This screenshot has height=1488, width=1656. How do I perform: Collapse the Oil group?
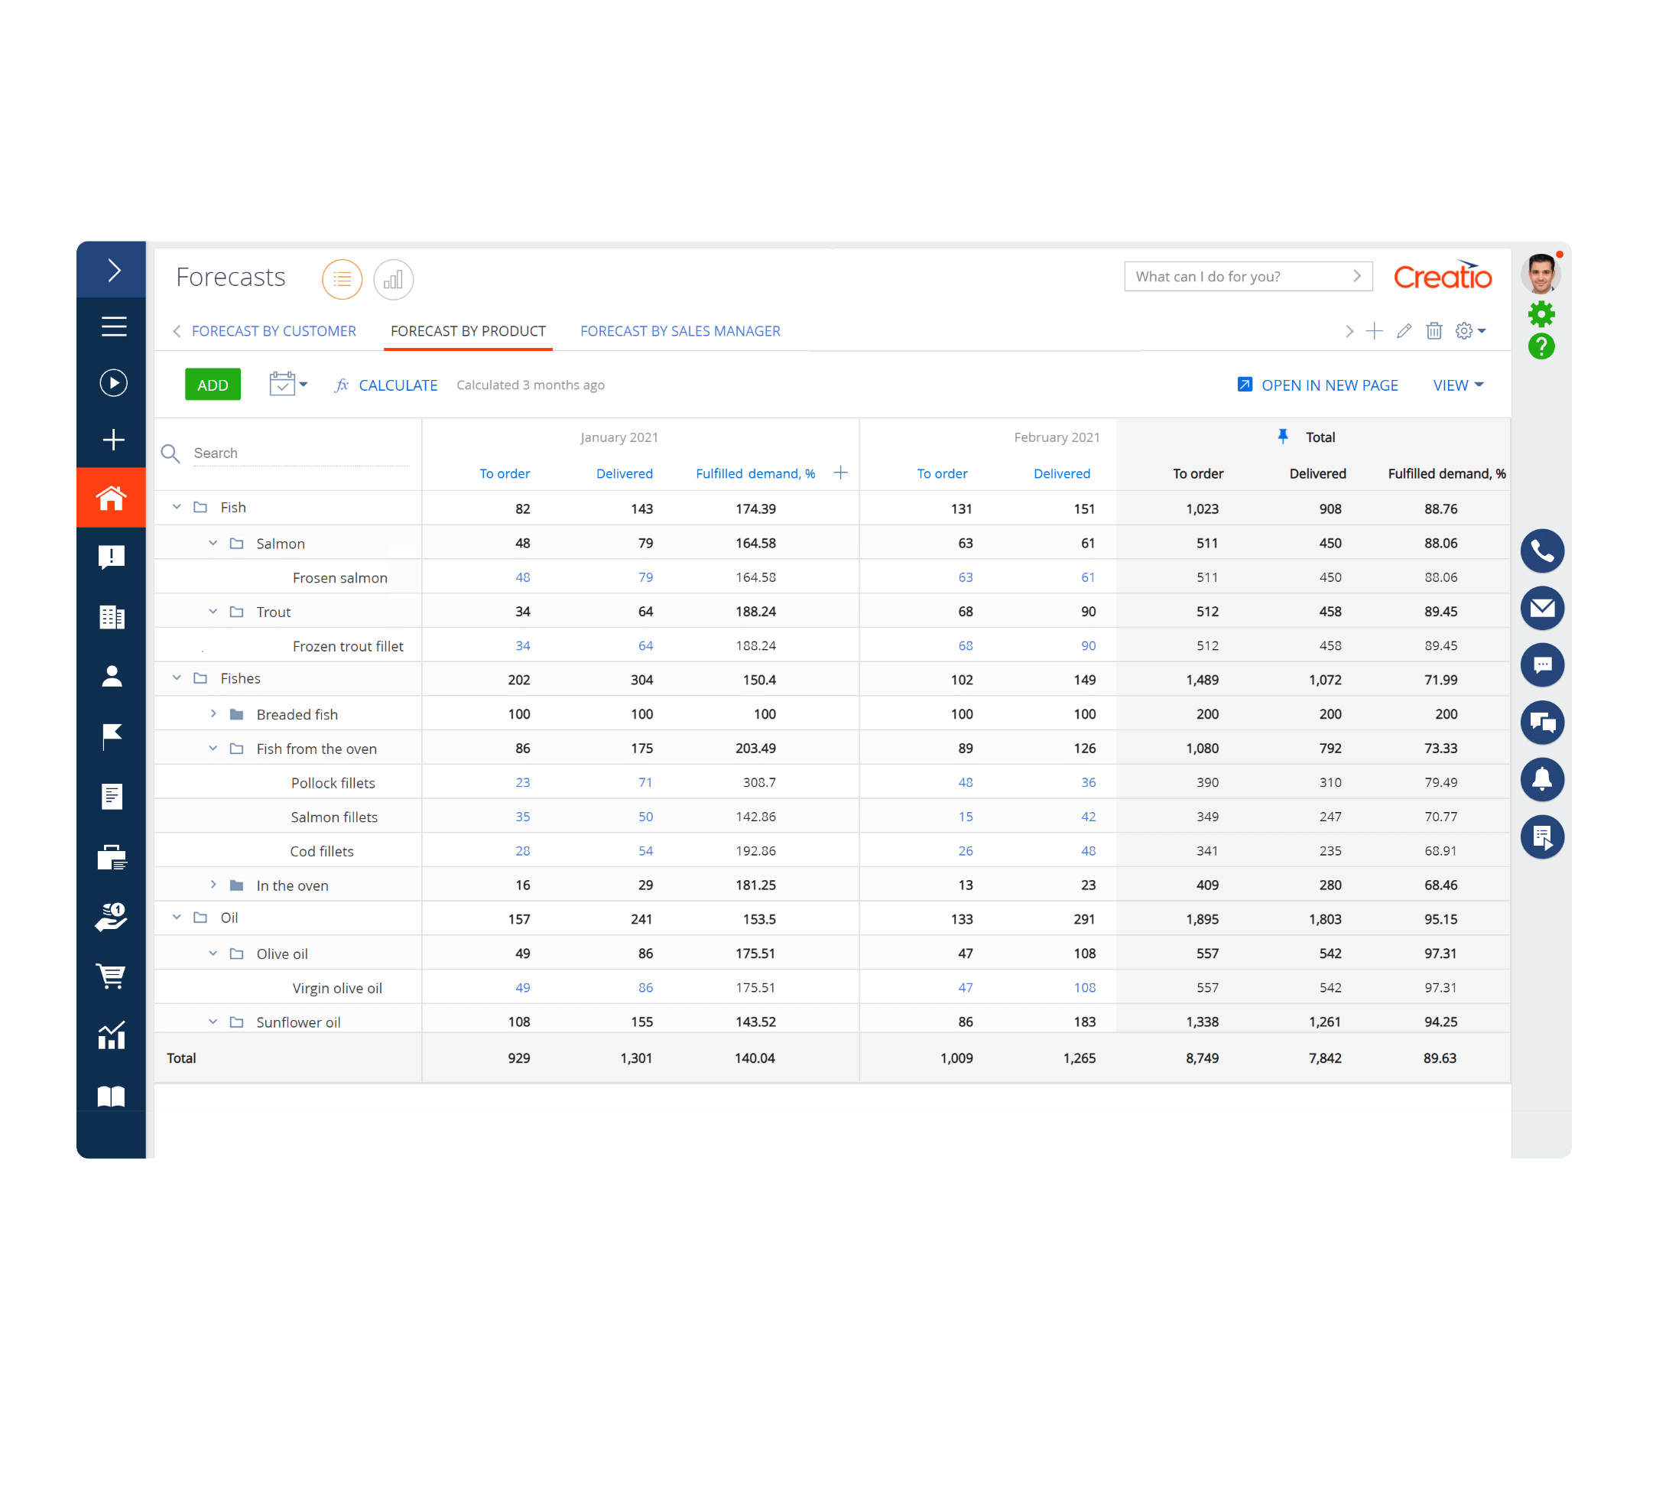click(177, 918)
